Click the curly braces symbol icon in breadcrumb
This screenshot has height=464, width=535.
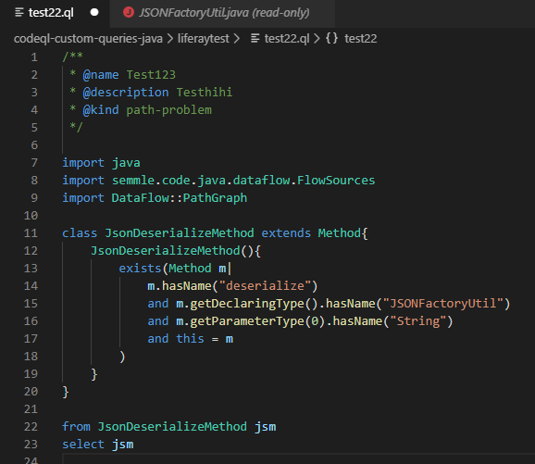pyautogui.click(x=331, y=38)
